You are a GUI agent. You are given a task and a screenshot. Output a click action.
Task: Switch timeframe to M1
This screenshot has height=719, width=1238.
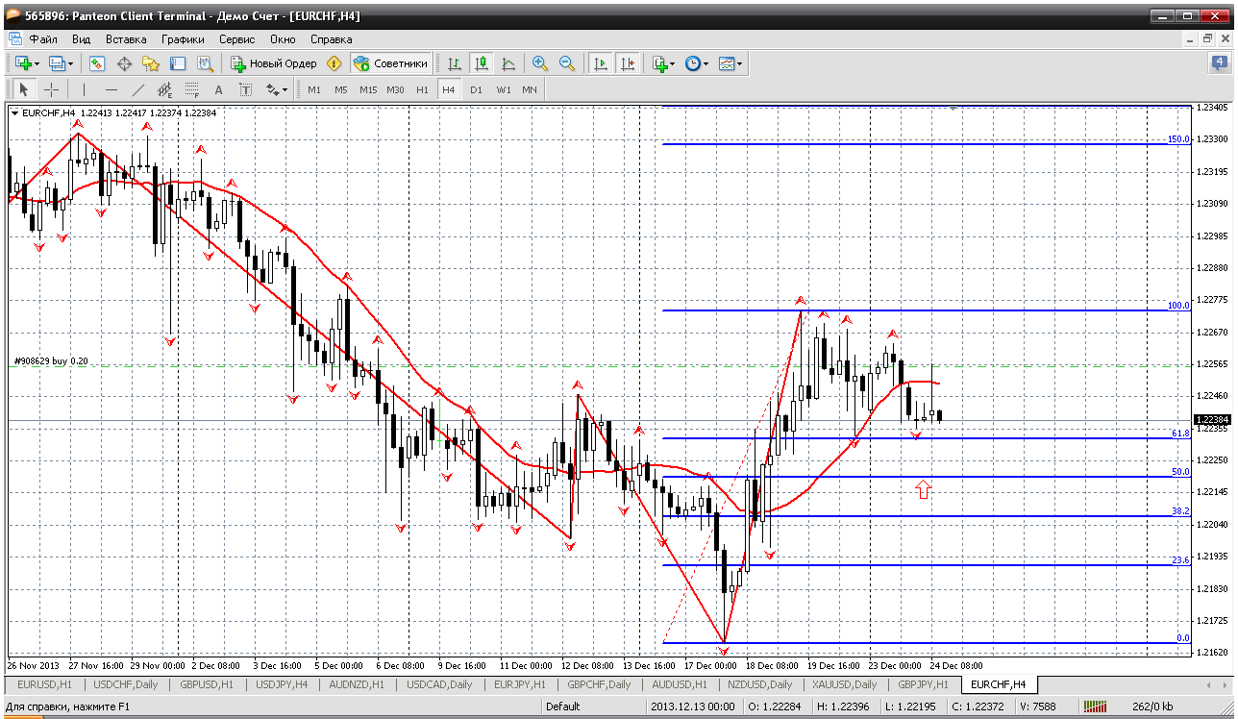tap(314, 89)
